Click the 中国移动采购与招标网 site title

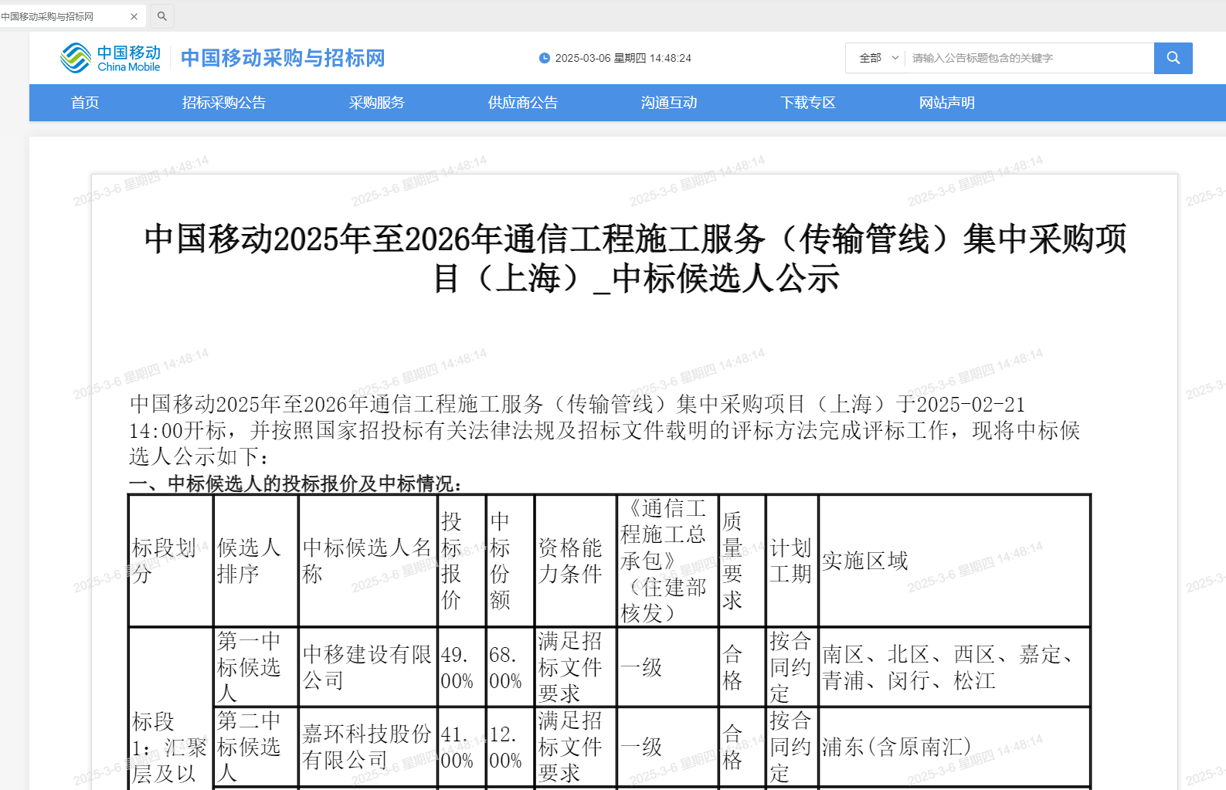pyautogui.click(x=283, y=58)
